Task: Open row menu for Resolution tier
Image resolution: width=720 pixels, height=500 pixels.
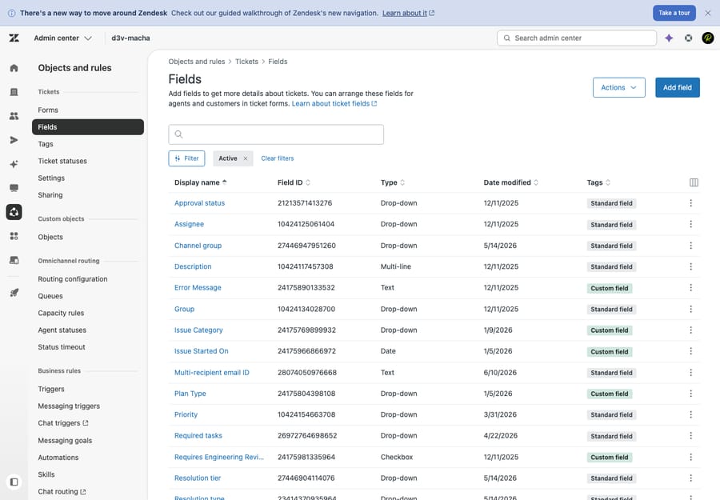Action: pyautogui.click(x=690, y=478)
